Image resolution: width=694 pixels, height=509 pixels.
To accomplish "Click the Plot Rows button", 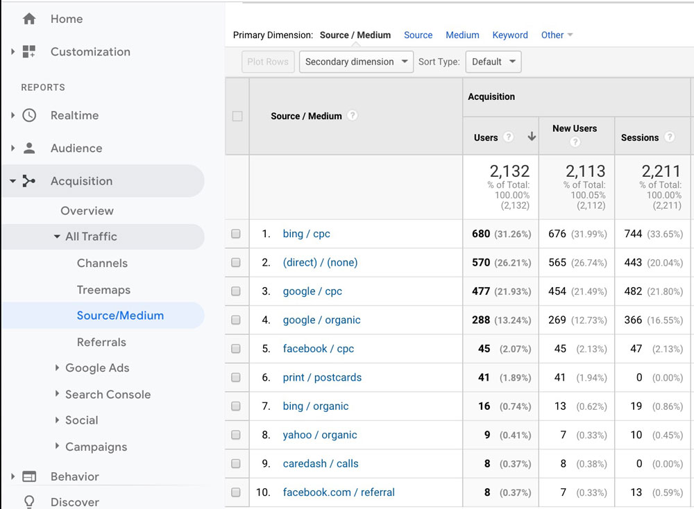I will pos(268,62).
